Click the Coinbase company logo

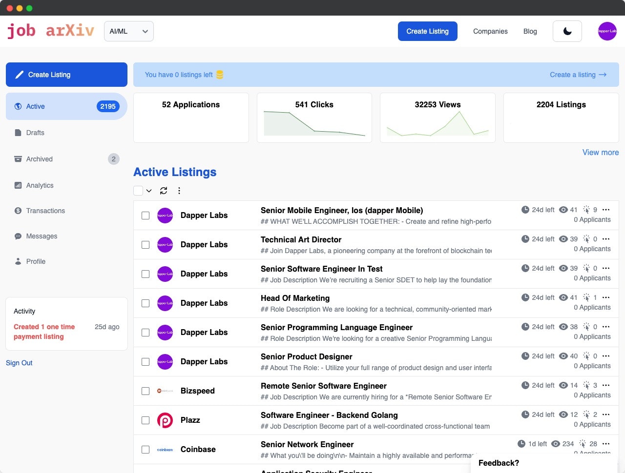click(x=165, y=450)
